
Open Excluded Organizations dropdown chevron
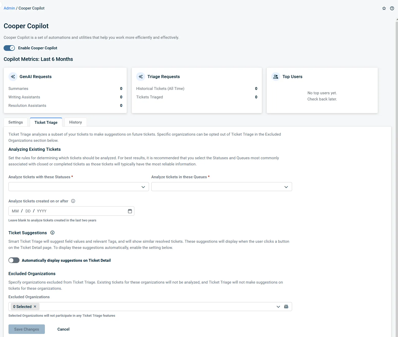[278, 307]
